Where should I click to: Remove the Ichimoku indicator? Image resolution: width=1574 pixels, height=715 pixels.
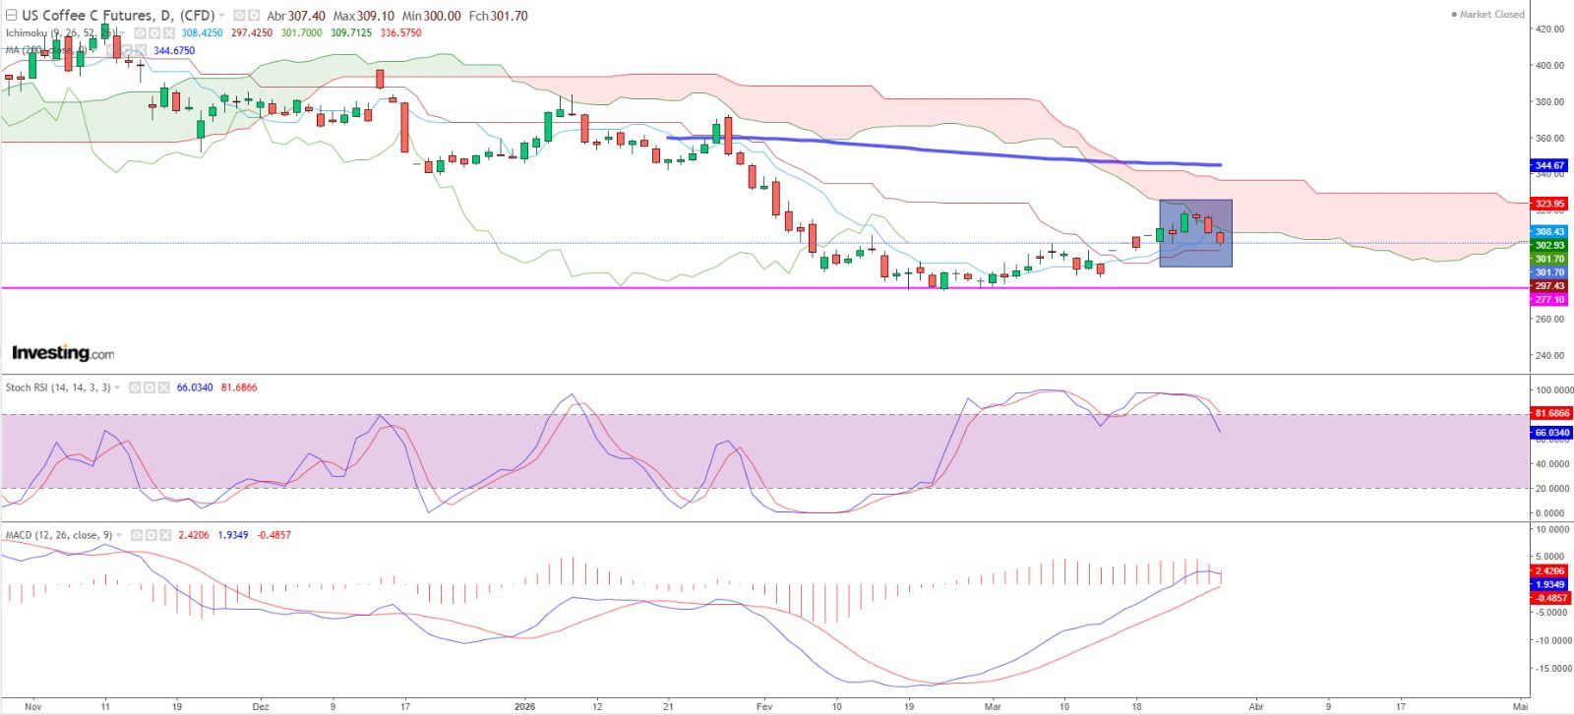click(x=167, y=32)
